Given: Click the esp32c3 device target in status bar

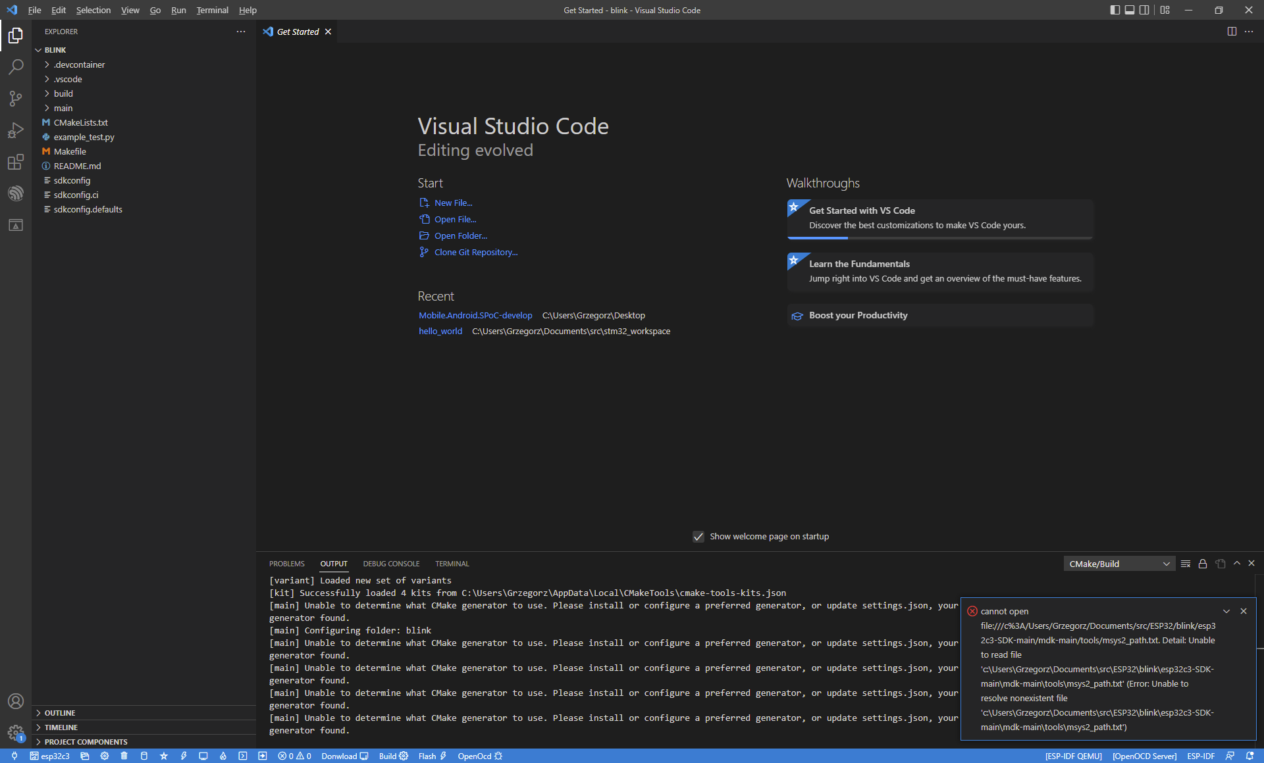Looking at the screenshot, I should [x=50, y=756].
